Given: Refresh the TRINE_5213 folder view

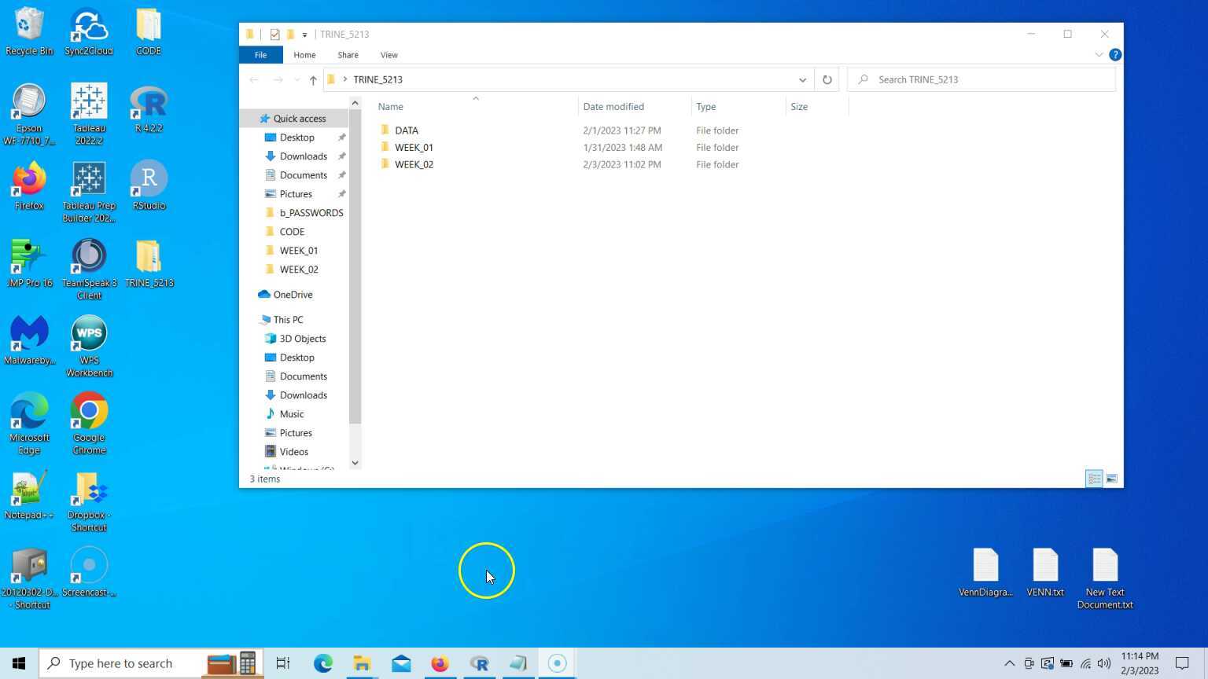Looking at the screenshot, I should coord(827,80).
